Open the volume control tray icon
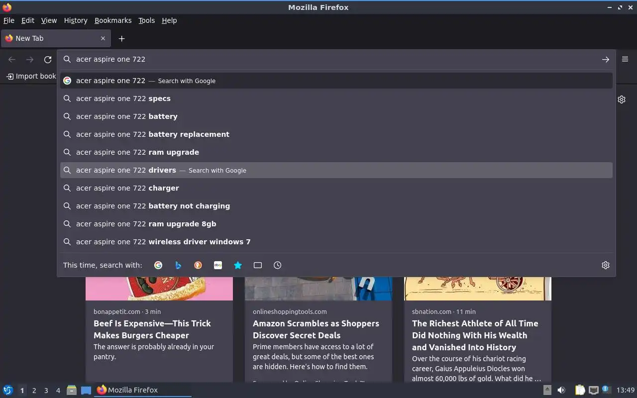This screenshot has height=398, width=637. click(x=561, y=390)
